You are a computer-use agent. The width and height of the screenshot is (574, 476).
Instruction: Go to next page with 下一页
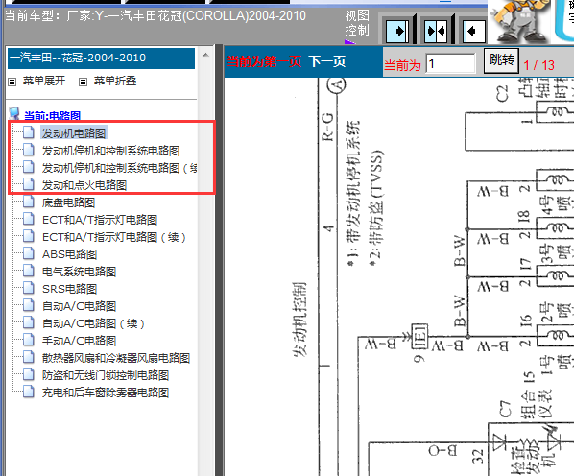[x=327, y=61]
